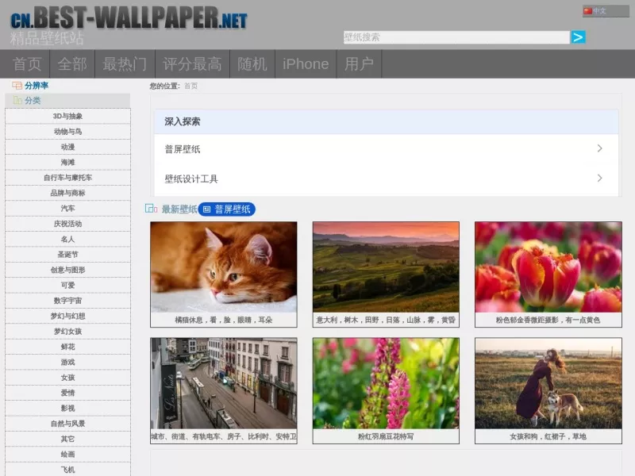Select the 动漫 category
Viewport: 635px width, 476px height.
[67, 147]
